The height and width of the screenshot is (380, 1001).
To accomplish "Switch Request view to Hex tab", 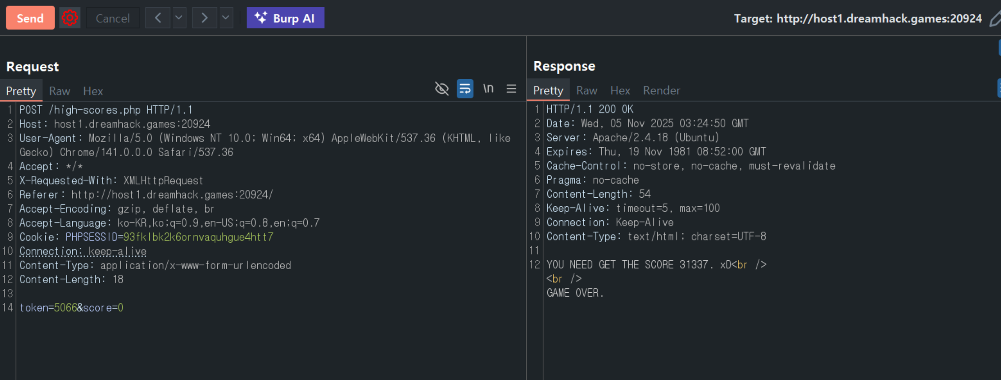I will coord(93,91).
